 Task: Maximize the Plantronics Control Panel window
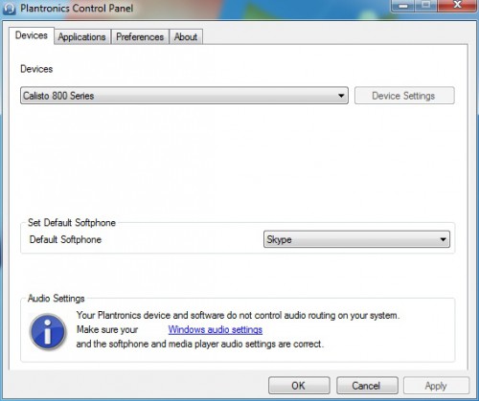[425, 6]
